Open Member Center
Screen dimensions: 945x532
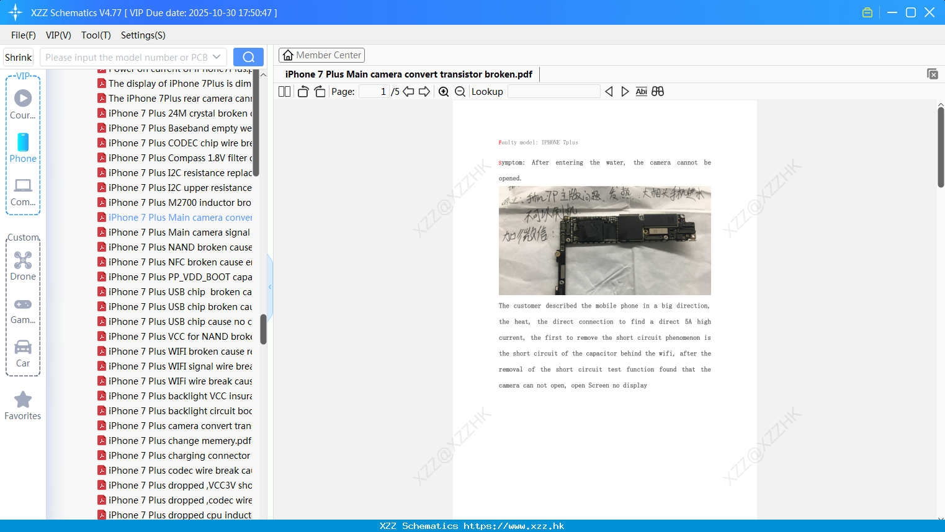(x=321, y=55)
